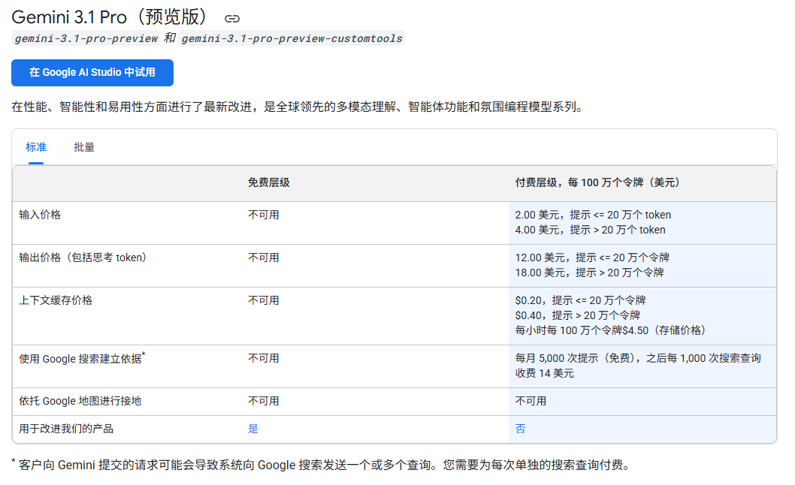Click the 输出价格（包括思考 token）row label
Screen dimensions: 795x485
tap(83, 258)
